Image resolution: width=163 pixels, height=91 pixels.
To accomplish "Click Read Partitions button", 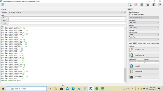I will pyautogui.click(x=144, y=55).
